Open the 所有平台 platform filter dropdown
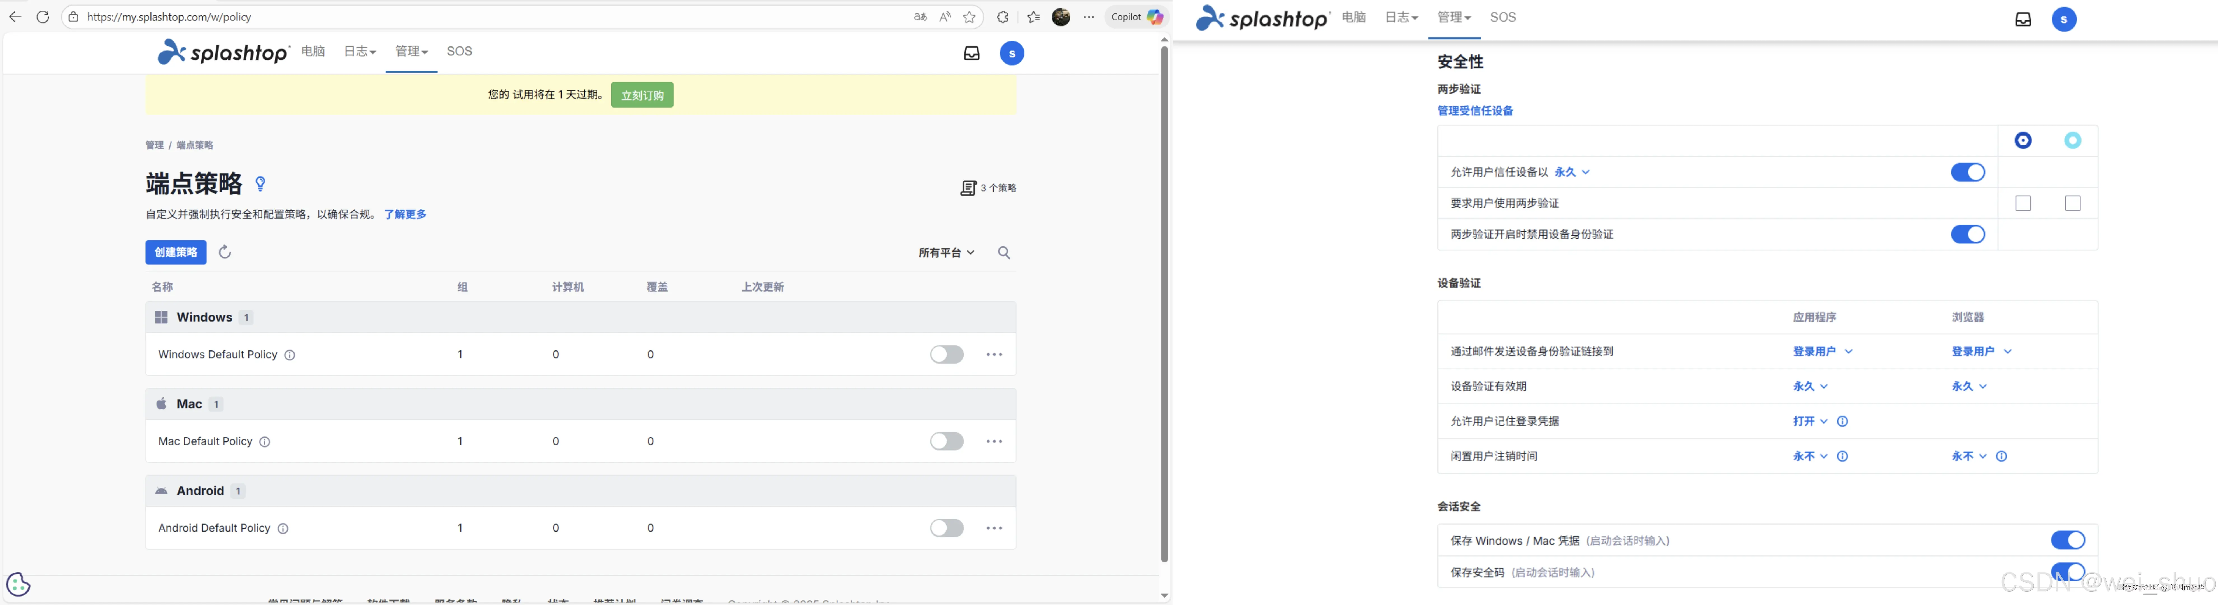The width and height of the screenshot is (2218, 605). pos(945,252)
